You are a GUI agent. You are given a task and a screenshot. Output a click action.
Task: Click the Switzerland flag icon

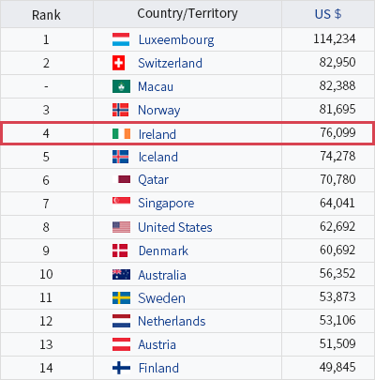click(x=119, y=63)
